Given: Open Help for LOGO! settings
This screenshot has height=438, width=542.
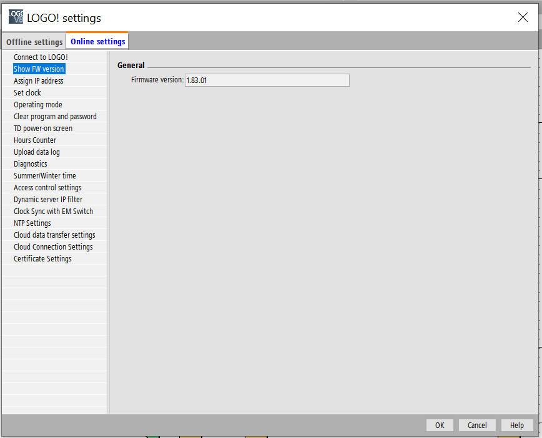Looking at the screenshot, I should 517,426.
